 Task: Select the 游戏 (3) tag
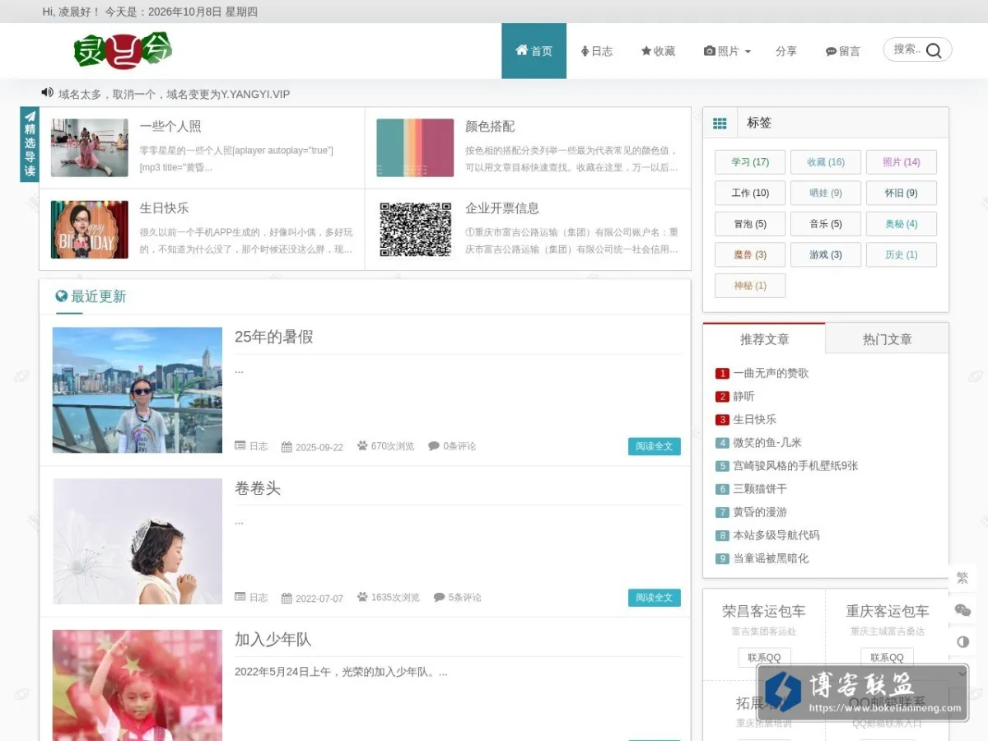click(826, 254)
